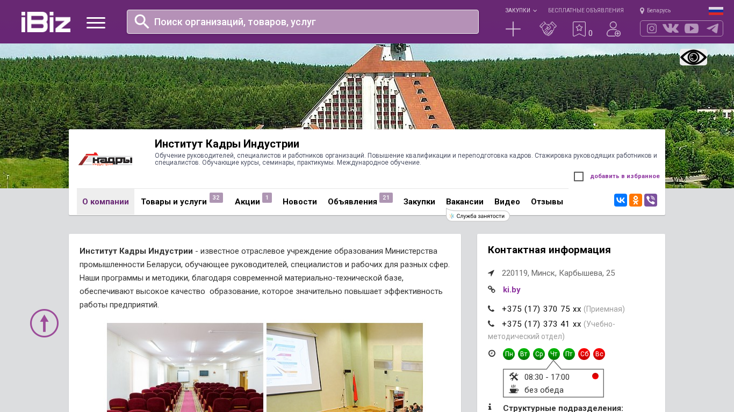Switch to О компании tab
The height and width of the screenshot is (412, 734).
(x=105, y=202)
